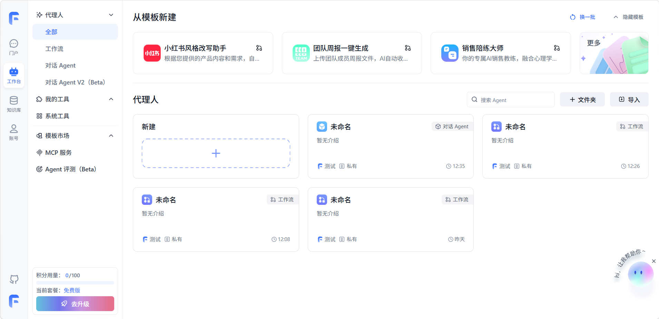The image size is (659, 319).
Task: Click the 小红书 template app icon
Action: point(152,53)
